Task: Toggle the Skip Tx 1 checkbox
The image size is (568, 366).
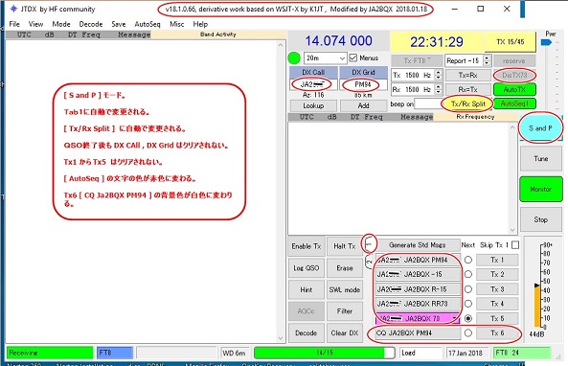Action: pos(515,245)
